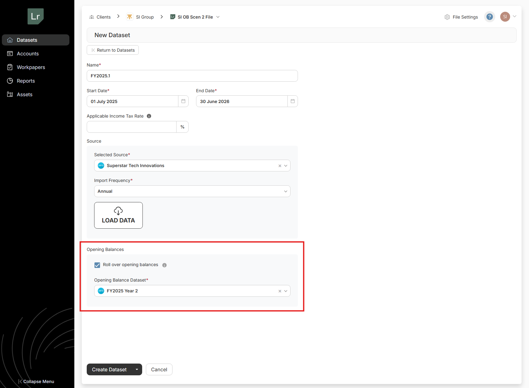Click the Accounts sidebar icon
Screen dimensions: 529x388
point(10,54)
